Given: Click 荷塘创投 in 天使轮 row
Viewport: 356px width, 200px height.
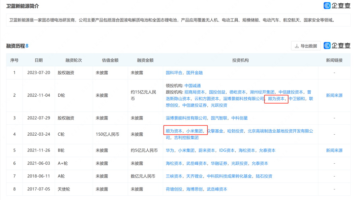Looking at the screenshot, I should coord(174,189).
